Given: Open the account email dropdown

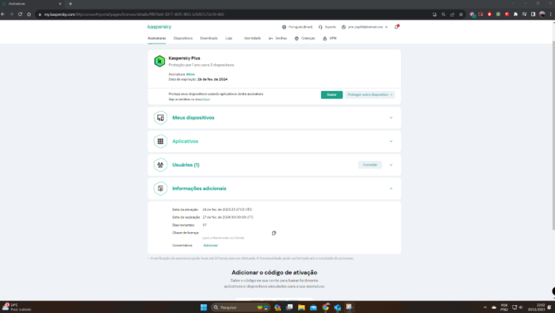Looking at the screenshot, I should [365, 27].
